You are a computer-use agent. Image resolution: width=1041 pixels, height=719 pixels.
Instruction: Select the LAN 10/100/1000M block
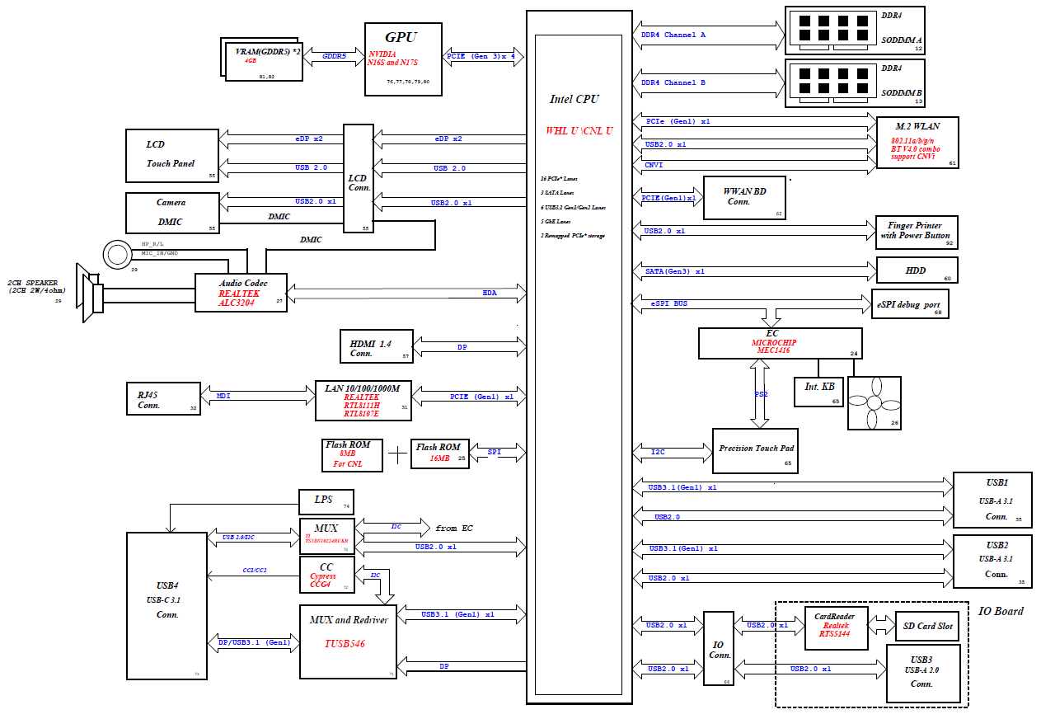click(363, 400)
